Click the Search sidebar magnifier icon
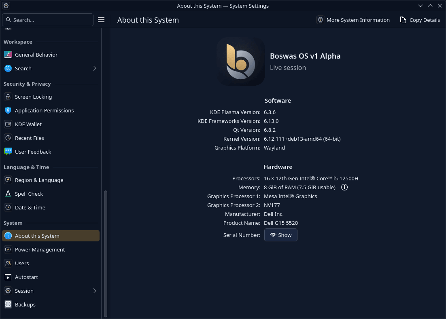The image size is (446, 319). (x=8, y=68)
